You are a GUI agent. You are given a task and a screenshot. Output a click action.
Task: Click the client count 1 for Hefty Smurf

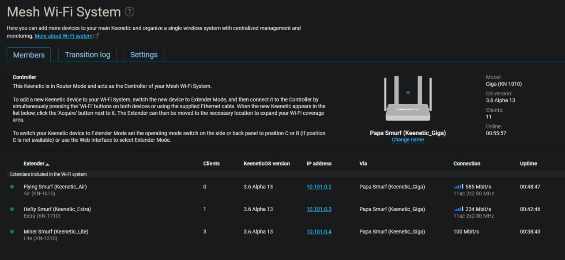(205, 209)
